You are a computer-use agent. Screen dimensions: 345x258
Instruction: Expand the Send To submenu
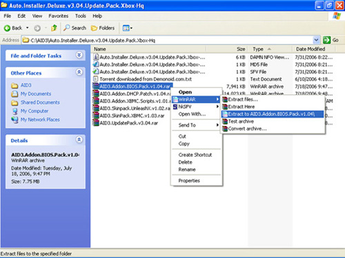tap(197, 125)
